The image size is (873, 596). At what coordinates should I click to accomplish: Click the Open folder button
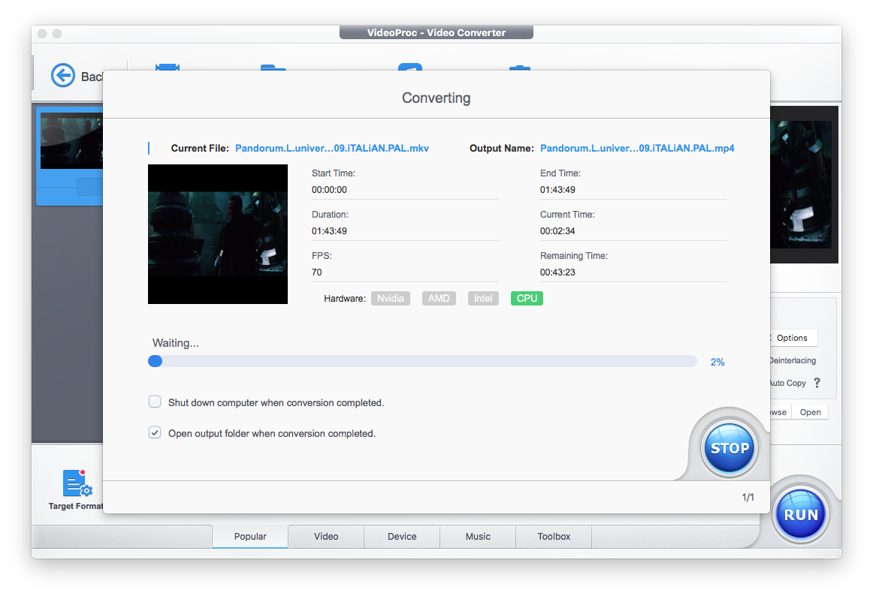click(x=810, y=412)
